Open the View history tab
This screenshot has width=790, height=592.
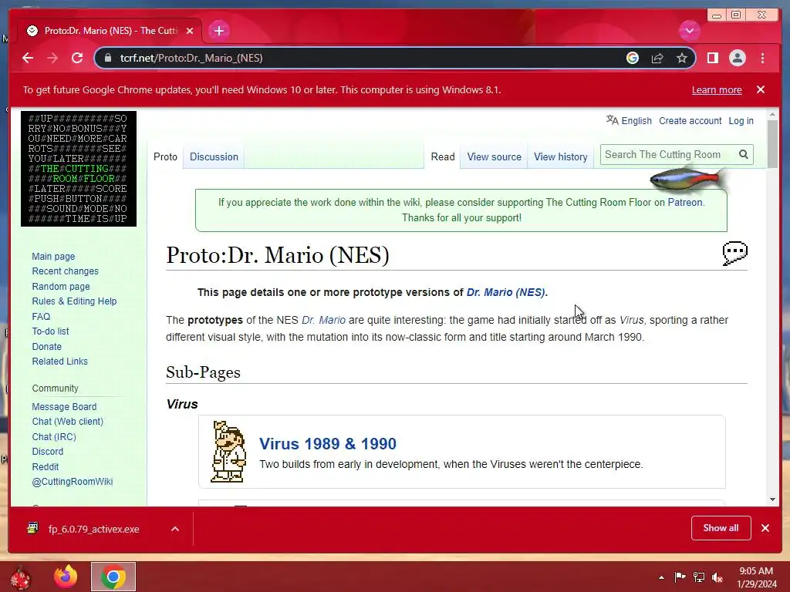point(560,156)
